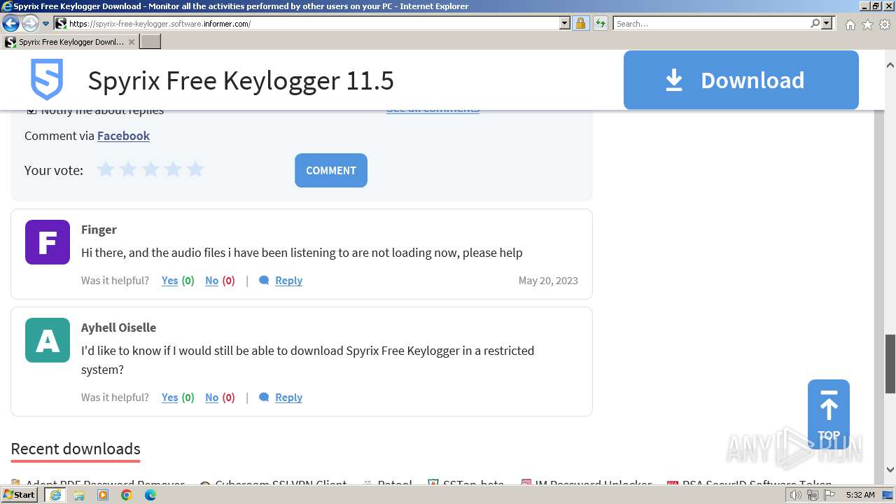Screen dimensions: 896x504
Task: Vote No on Ayhell Oiselle's comment
Action: click(x=211, y=397)
